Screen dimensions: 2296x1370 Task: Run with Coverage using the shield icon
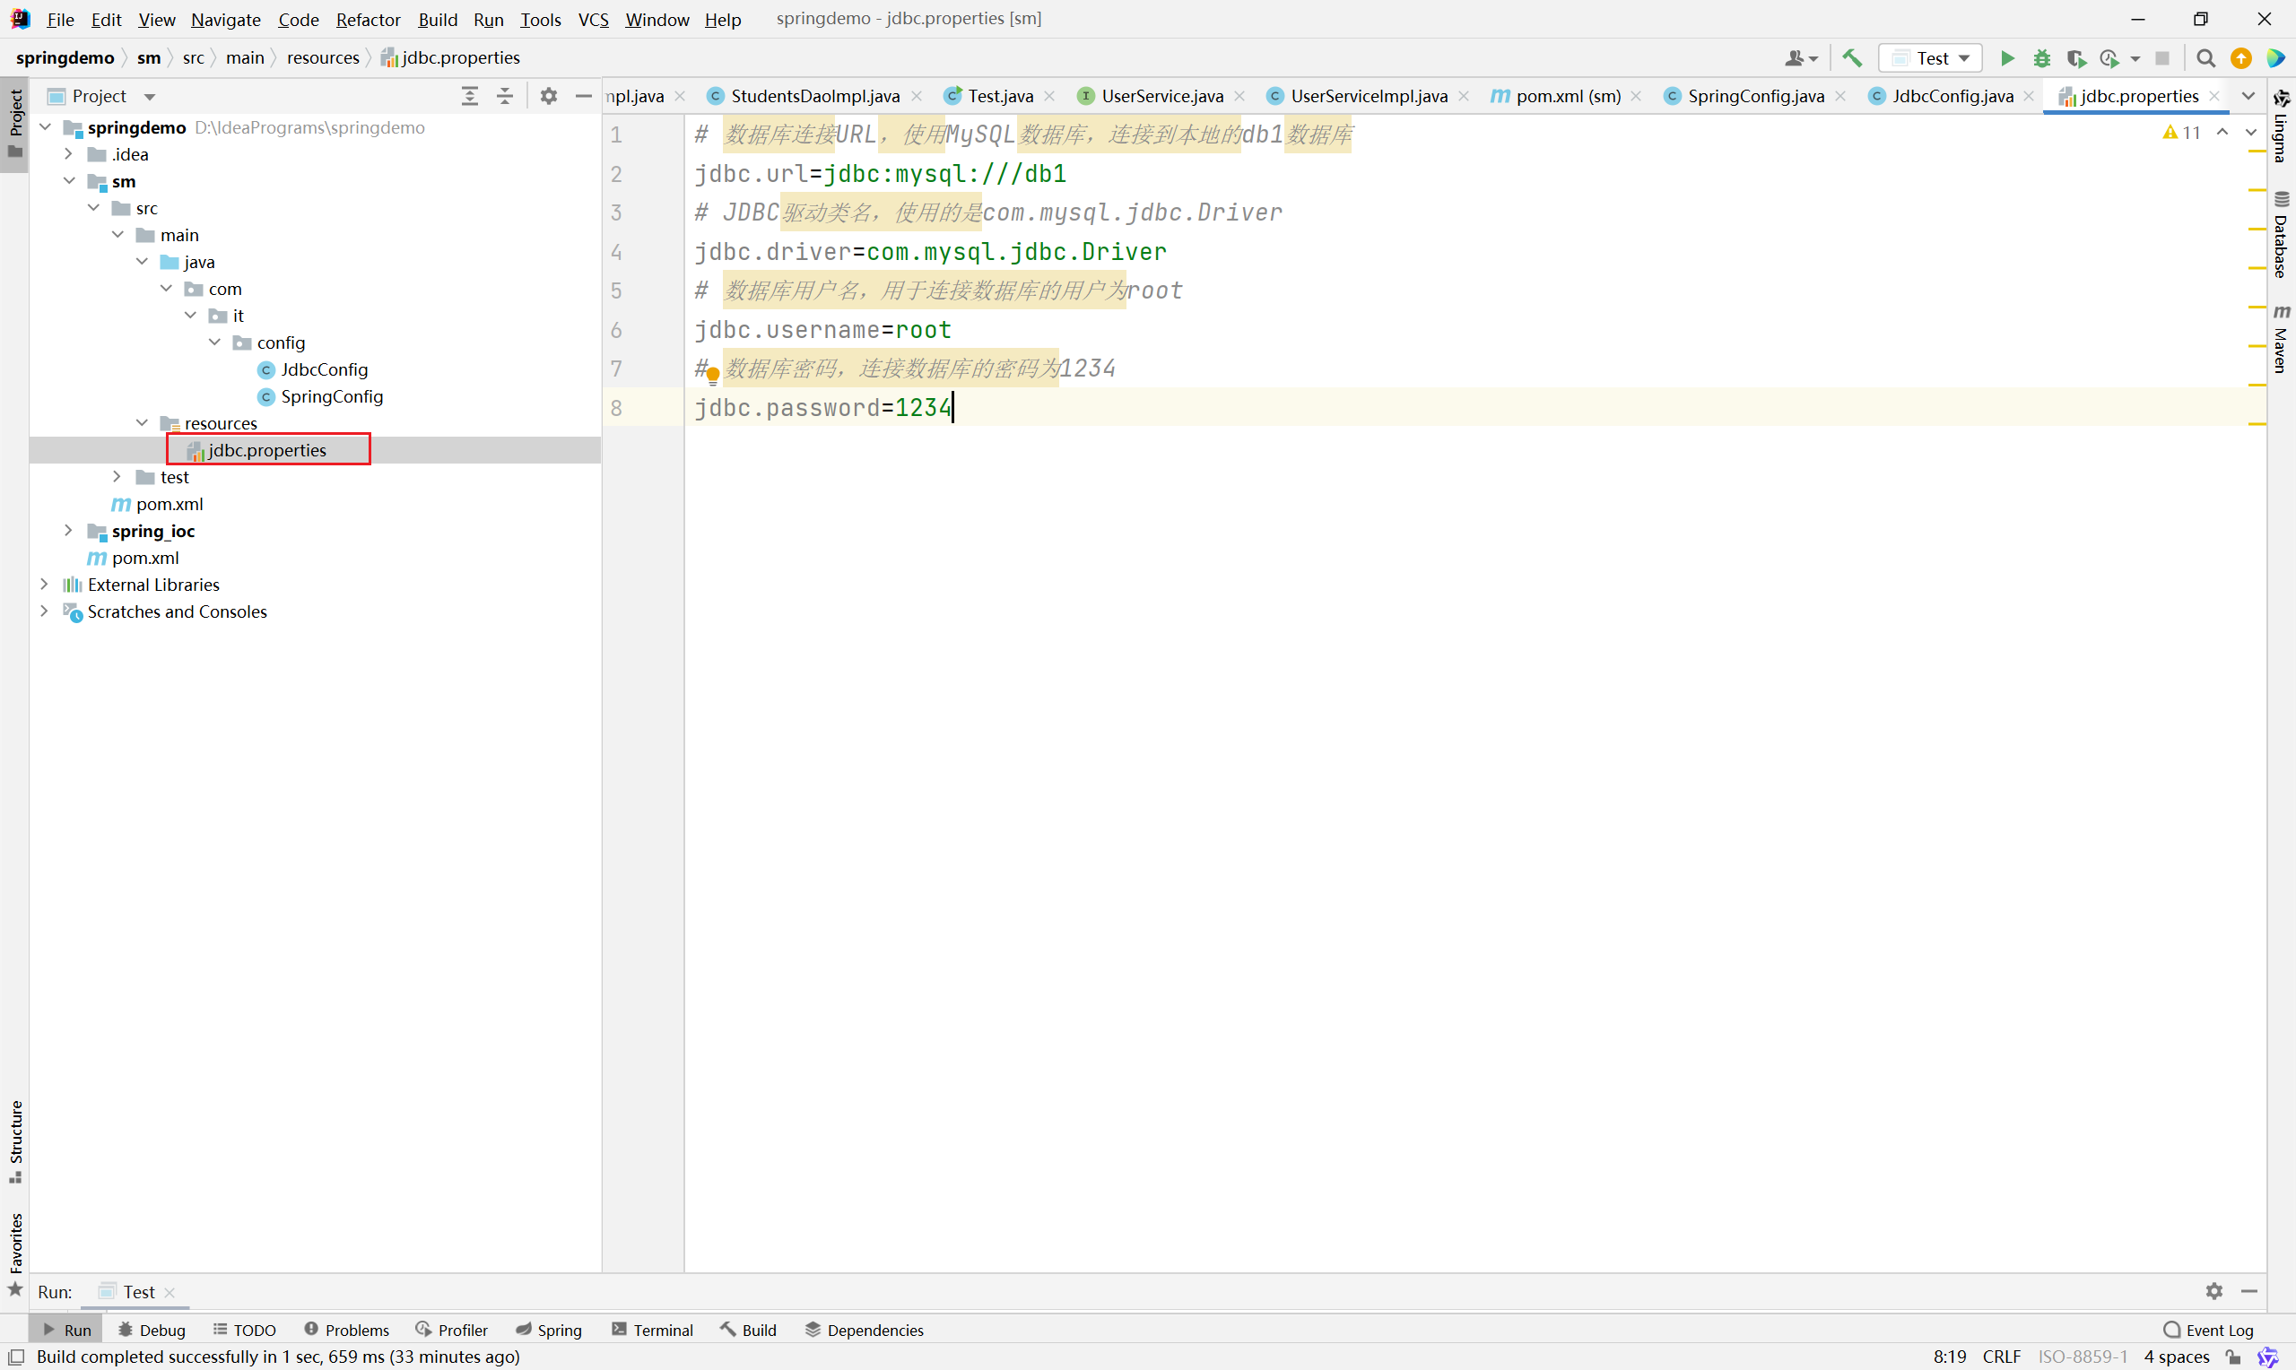pyautogui.click(x=2076, y=58)
